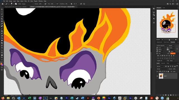Switch to Color tab beside Navigator

click(164, 8)
